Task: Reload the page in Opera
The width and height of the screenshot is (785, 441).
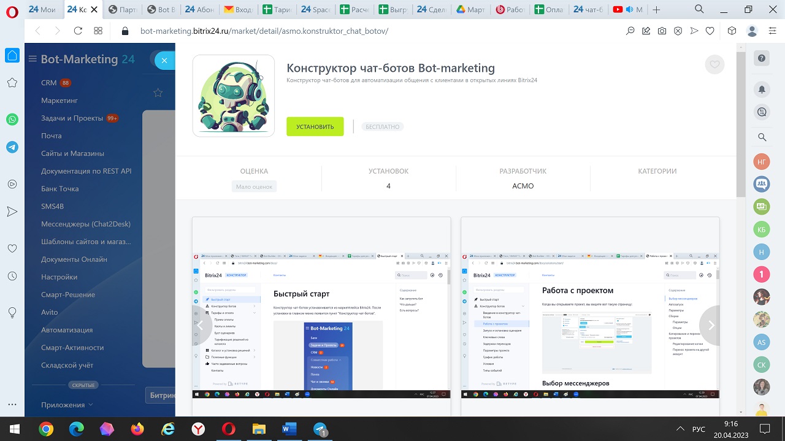Action: 78,31
